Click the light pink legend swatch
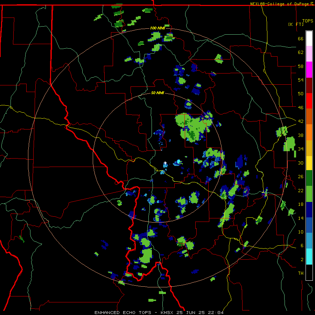315x315 pixels. tap(309, 54)
